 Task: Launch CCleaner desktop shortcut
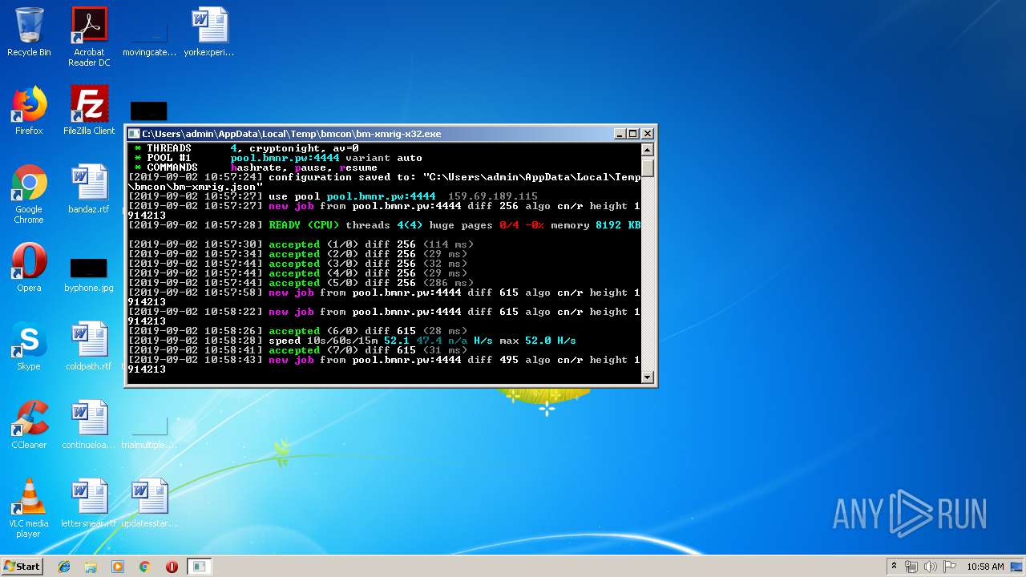[29, 425]
